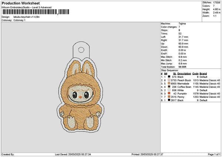Image resolution: width=222 pixels, height=157 pixels.
Task: Click stitch count 6900 in Marmalade row
Action: (174, 83)
